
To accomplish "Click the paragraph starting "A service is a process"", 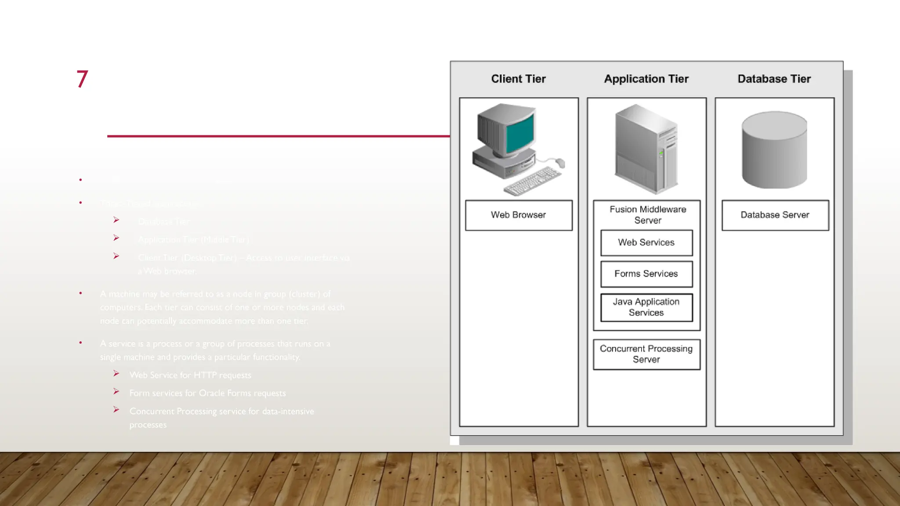I will click(x=215, y=350).
